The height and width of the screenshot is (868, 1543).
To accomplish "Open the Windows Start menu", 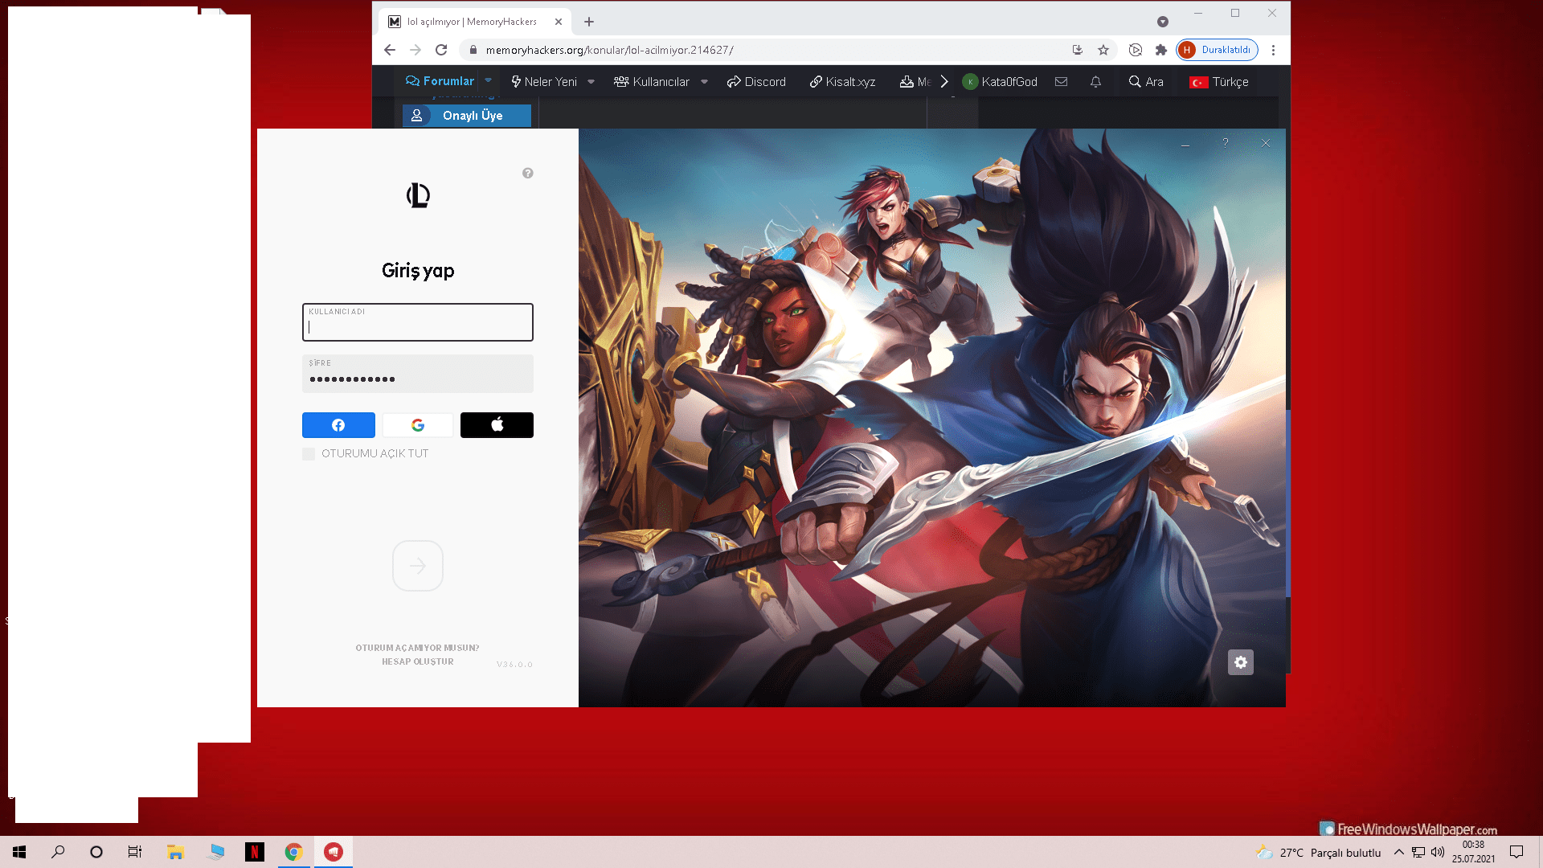I will tap(19, 852).
